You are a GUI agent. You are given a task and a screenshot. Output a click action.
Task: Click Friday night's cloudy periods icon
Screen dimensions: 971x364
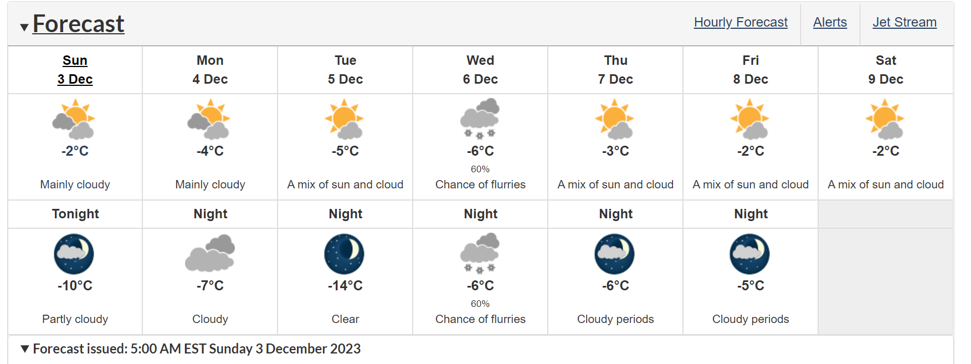pyautogui.click(x=750, y=254)
